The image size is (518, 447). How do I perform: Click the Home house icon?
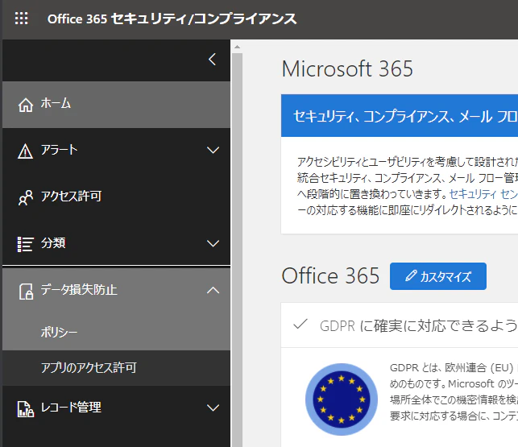(26, 105)
